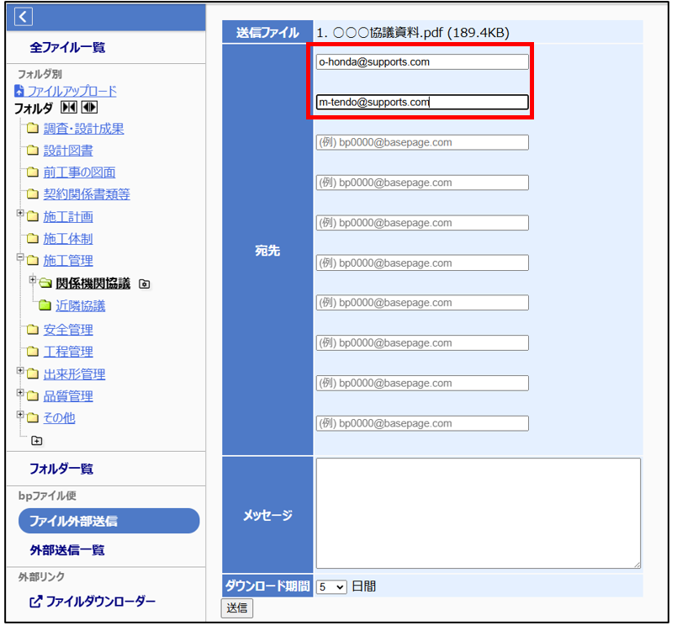
Task: Click the collapse-all folders icon
Action: pos(69,108)
